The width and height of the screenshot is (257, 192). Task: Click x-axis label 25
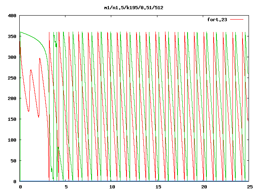click(x=250, y=187)
